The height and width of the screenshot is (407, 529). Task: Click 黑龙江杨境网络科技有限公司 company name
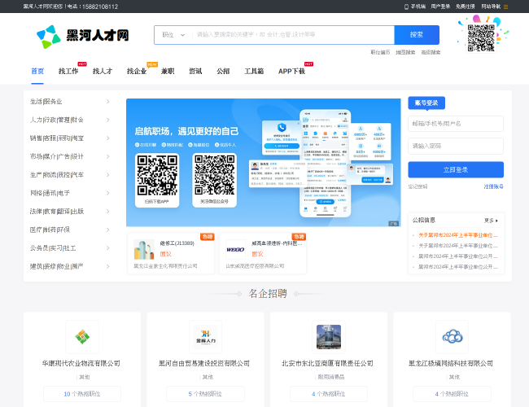(451, 364)
